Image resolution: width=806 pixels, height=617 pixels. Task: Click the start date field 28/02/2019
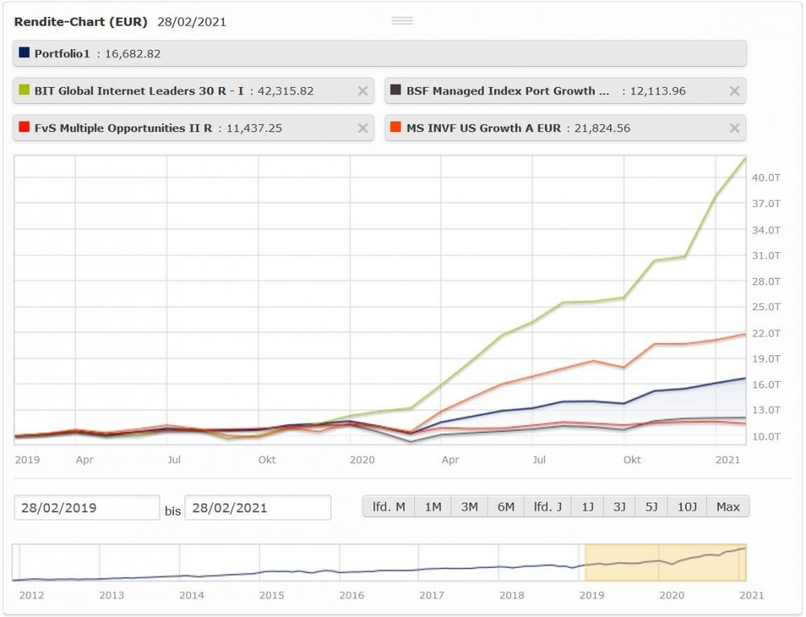(x=86, y=507)
